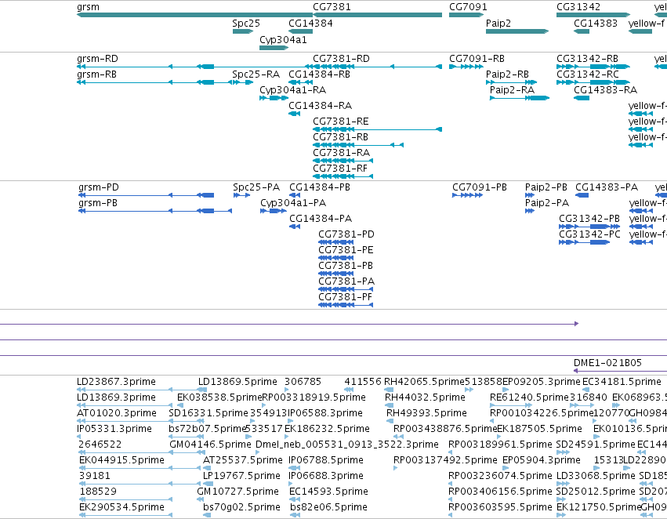Open the EK290534.5prime EST label
This screenshot has height=519, width=667.
point(121,508)
